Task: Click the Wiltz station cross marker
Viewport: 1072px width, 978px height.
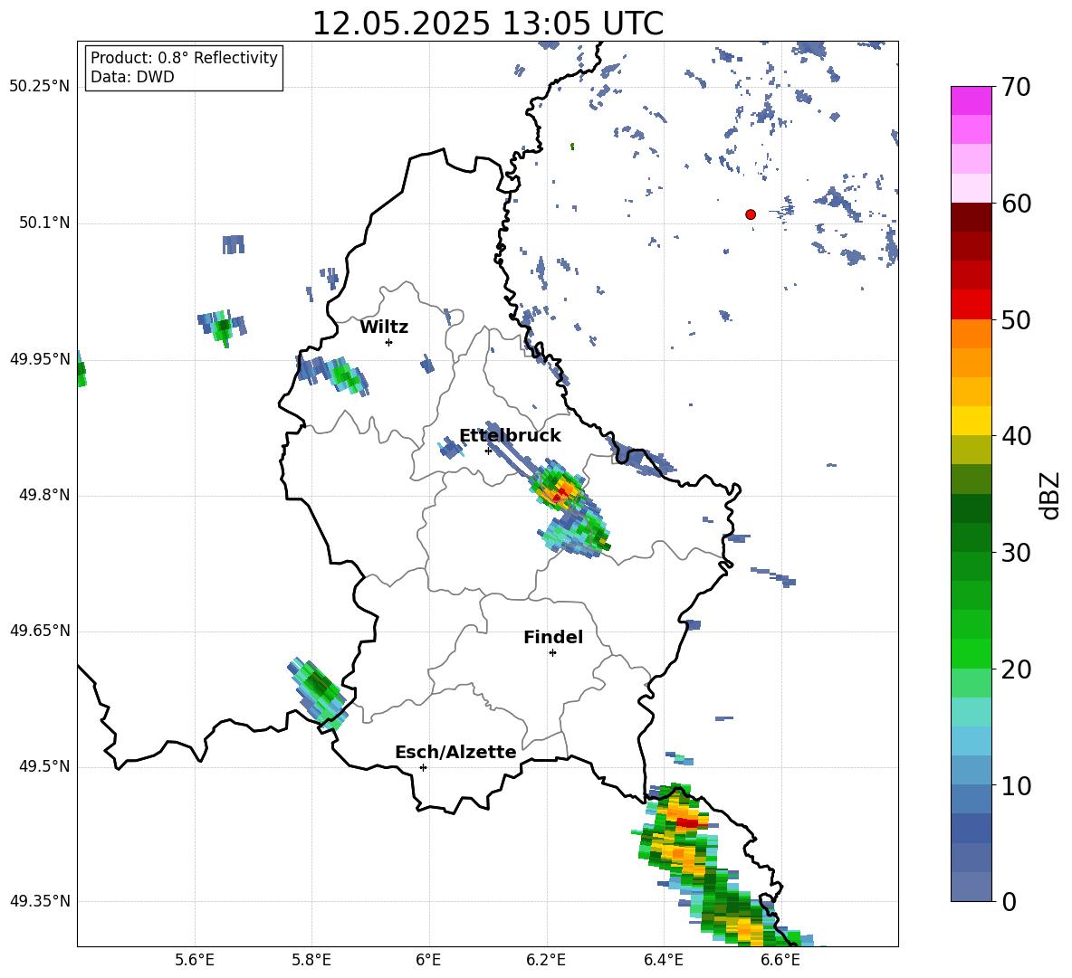Action: 388,343
